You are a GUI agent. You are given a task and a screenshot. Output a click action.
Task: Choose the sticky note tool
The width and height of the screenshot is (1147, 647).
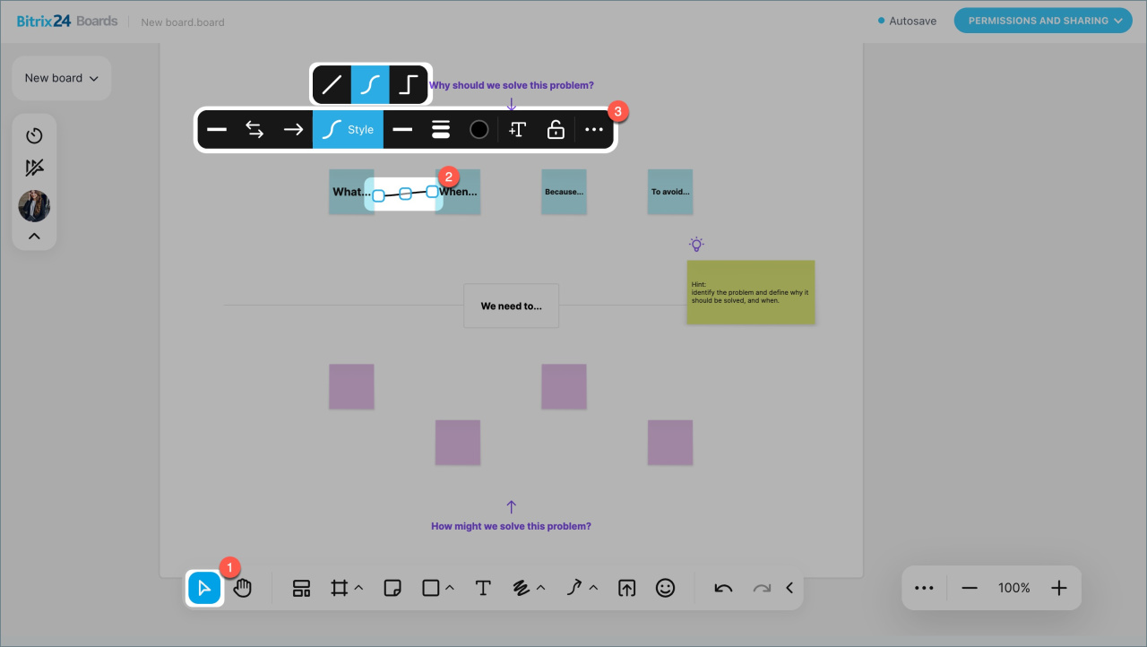[392, 588]
